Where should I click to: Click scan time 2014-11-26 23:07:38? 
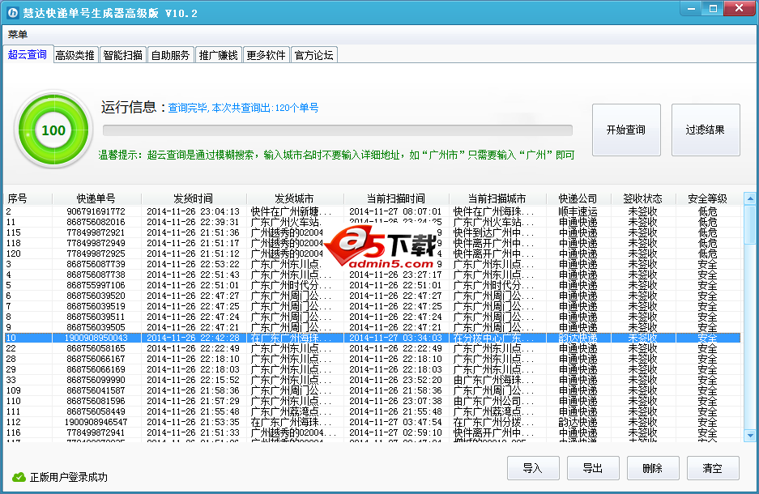(395, 401)
